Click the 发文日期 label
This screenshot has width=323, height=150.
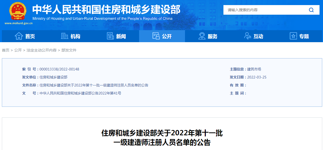click(238, 77)
